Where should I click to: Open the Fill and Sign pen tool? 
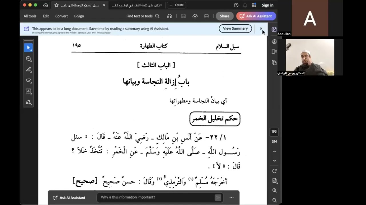[x=28, y=102]
